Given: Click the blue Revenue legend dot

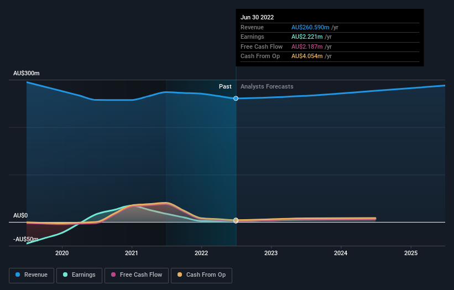Looking at the screenshot, I should tap(18, 275).
